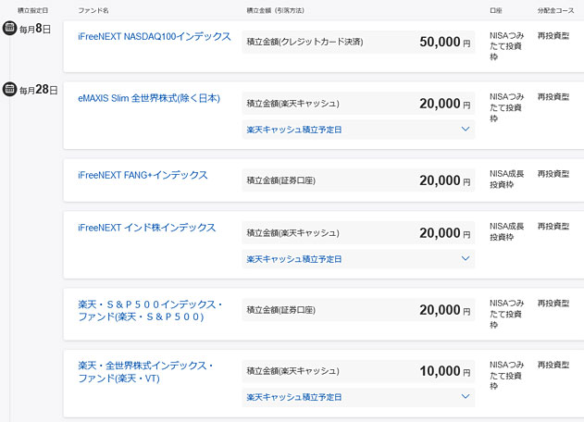Screen dimensions: 584x422
Task: Click the calendar icon beside 毎月28日
Action: [x=9, y=89]
